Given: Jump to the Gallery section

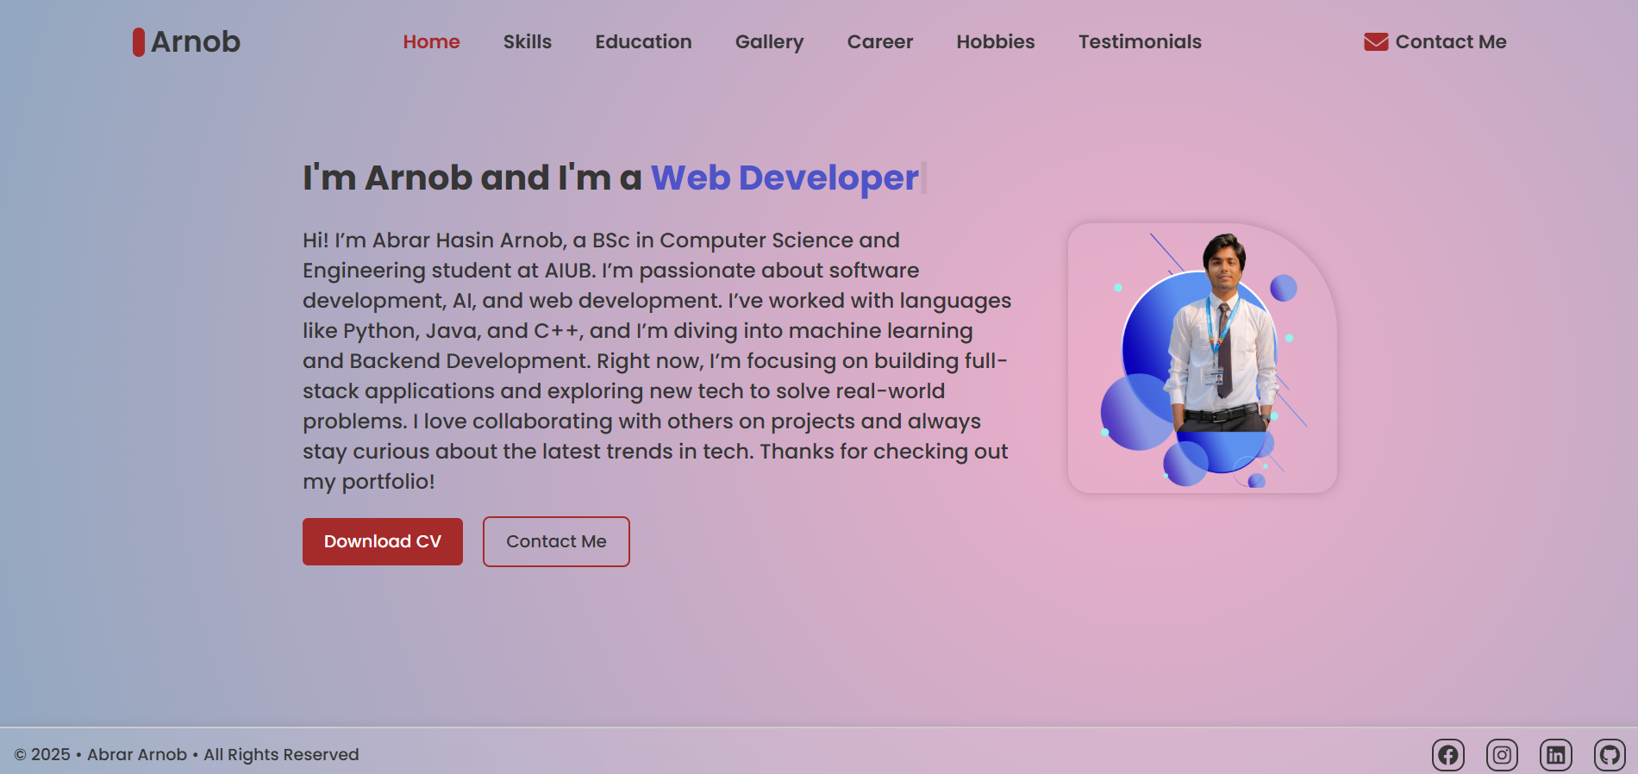Looking at the screenshot, I should (x=769, y=41).
